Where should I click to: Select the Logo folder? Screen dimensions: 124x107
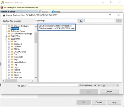pyautogui.click(x=16, y=67)
